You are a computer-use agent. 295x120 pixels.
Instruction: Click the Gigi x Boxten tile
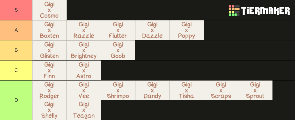pos(49,30)
